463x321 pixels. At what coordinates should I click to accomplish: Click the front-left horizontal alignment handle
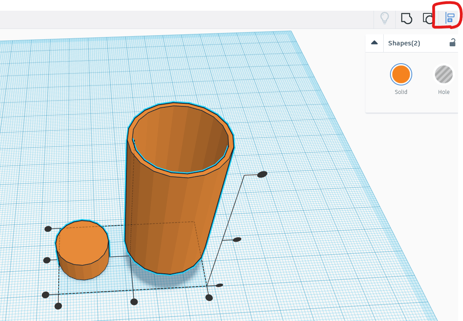(58, 306)
